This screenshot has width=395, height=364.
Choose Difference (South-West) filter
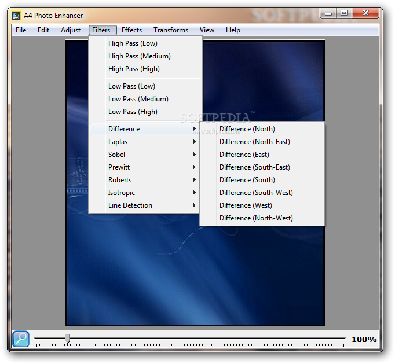pos(262,193)
